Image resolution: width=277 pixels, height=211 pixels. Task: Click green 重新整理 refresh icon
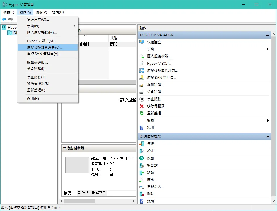(x=142, y=113)
